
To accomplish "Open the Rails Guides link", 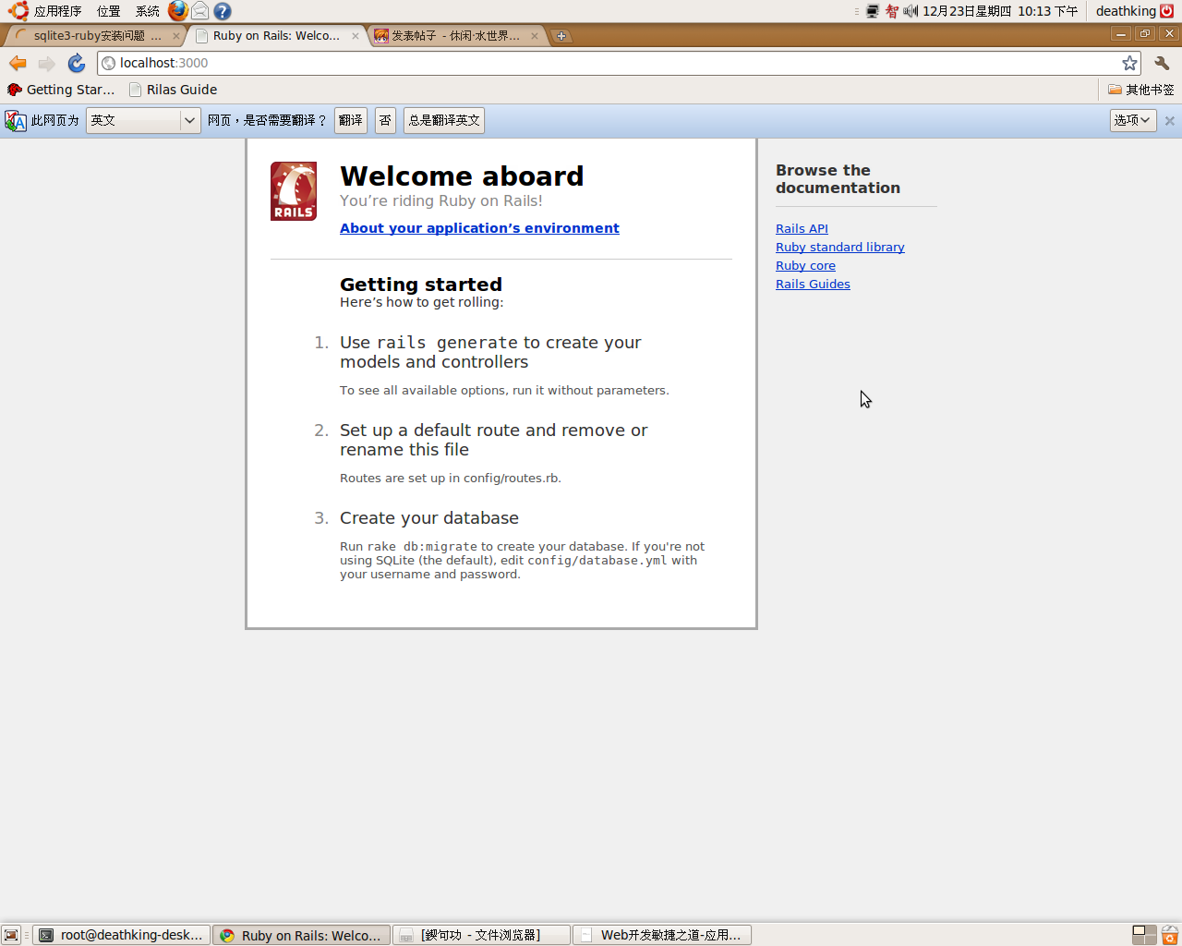I will pyautogui.click(x=813, y=285).
